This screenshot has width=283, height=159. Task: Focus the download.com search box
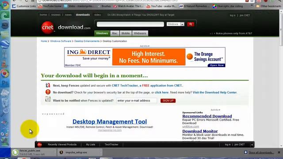coord(130,24)
